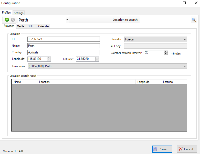Increase the weather refresh interval
200x154 pixels.
click(x=166, y=52)
